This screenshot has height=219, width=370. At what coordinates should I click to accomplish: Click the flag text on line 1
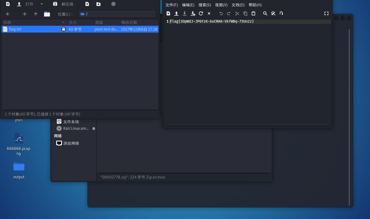(212, 22)
